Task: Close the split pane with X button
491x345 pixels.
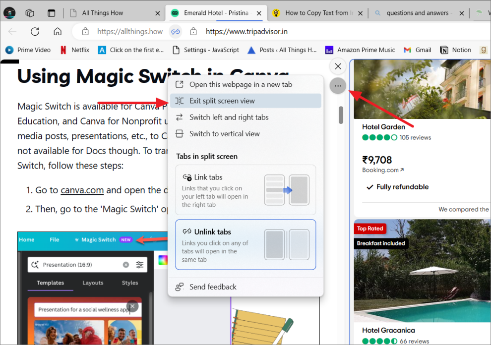Action: point(338,66)
